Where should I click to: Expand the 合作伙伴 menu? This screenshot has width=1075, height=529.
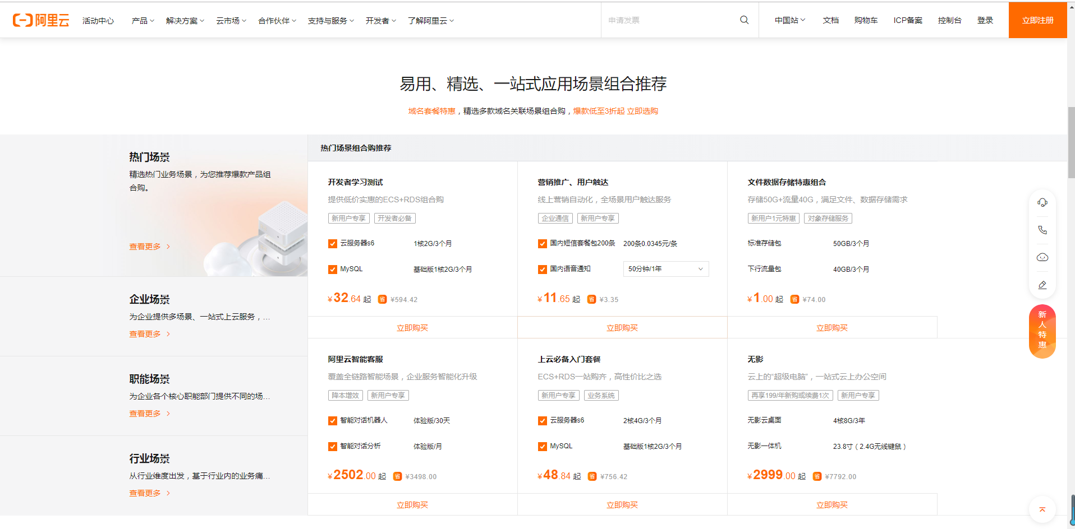point(277,21)
